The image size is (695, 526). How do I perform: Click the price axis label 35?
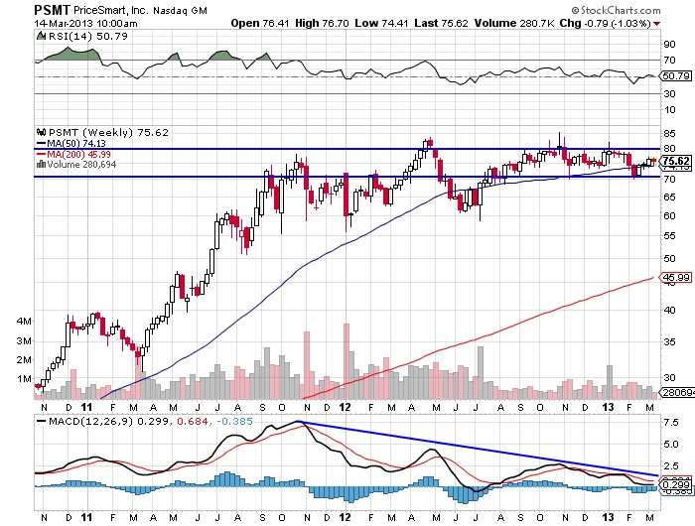click(670, 342)
